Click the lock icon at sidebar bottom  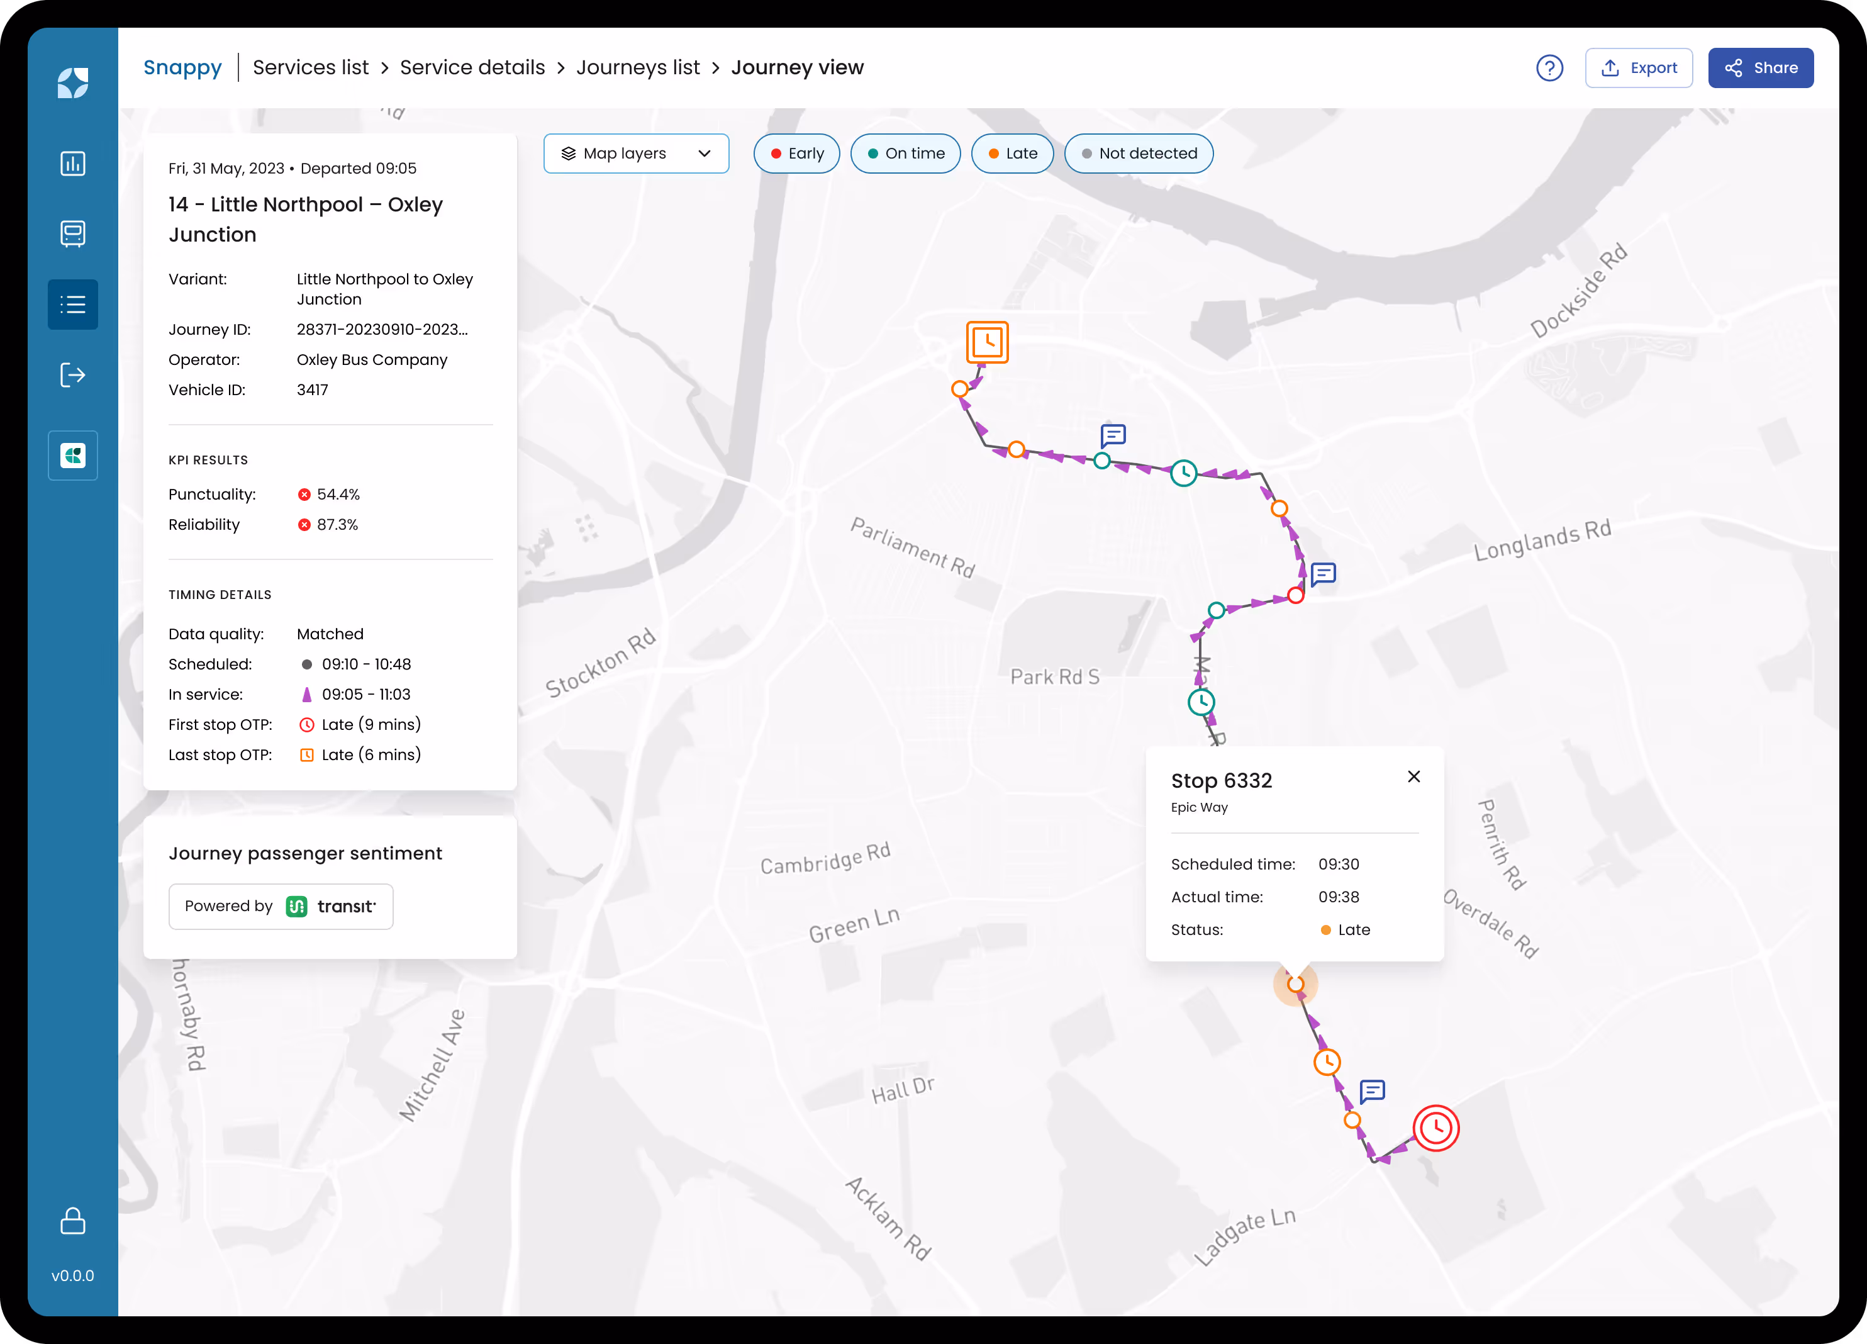point(72,1222)
